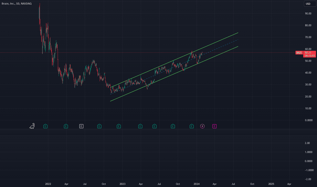Click the 20.00 price axis label

(x=308, y=97)
